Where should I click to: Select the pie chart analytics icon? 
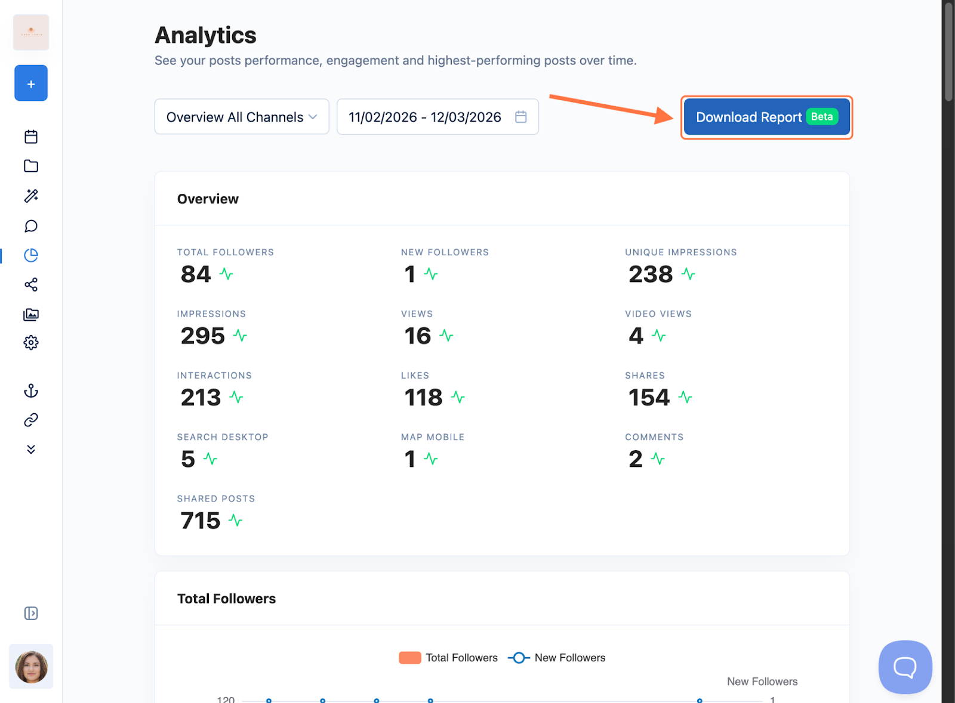point(31,255)
